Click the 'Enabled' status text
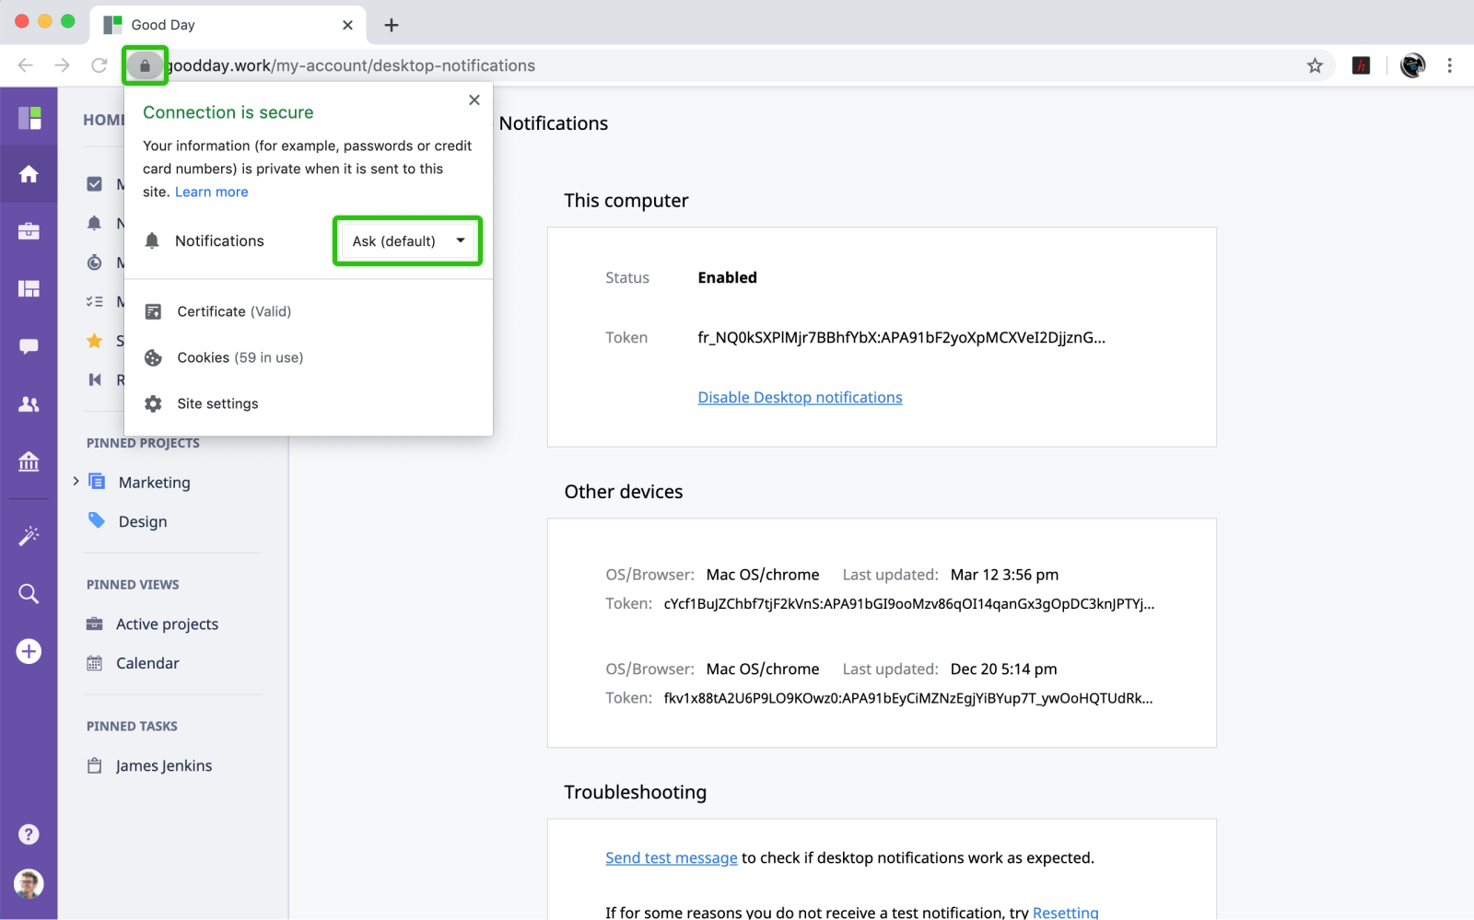The height and width of the screenshot is (920, 1474). 727,278
